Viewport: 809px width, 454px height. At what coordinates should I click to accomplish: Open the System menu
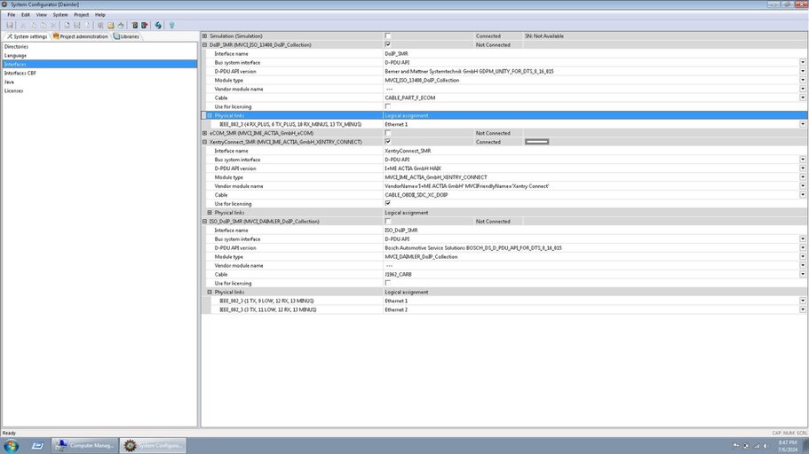(59, 14)
